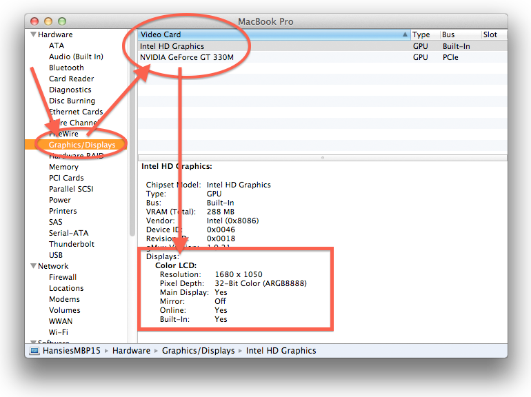Click the Built-In bus cell in table
The height and width of the screenshot is (397, 531).
(456, 46)
